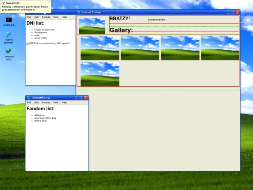Open Format menu in FANDOMS.array window
The image size is (253, 190).
click(46, 103)
